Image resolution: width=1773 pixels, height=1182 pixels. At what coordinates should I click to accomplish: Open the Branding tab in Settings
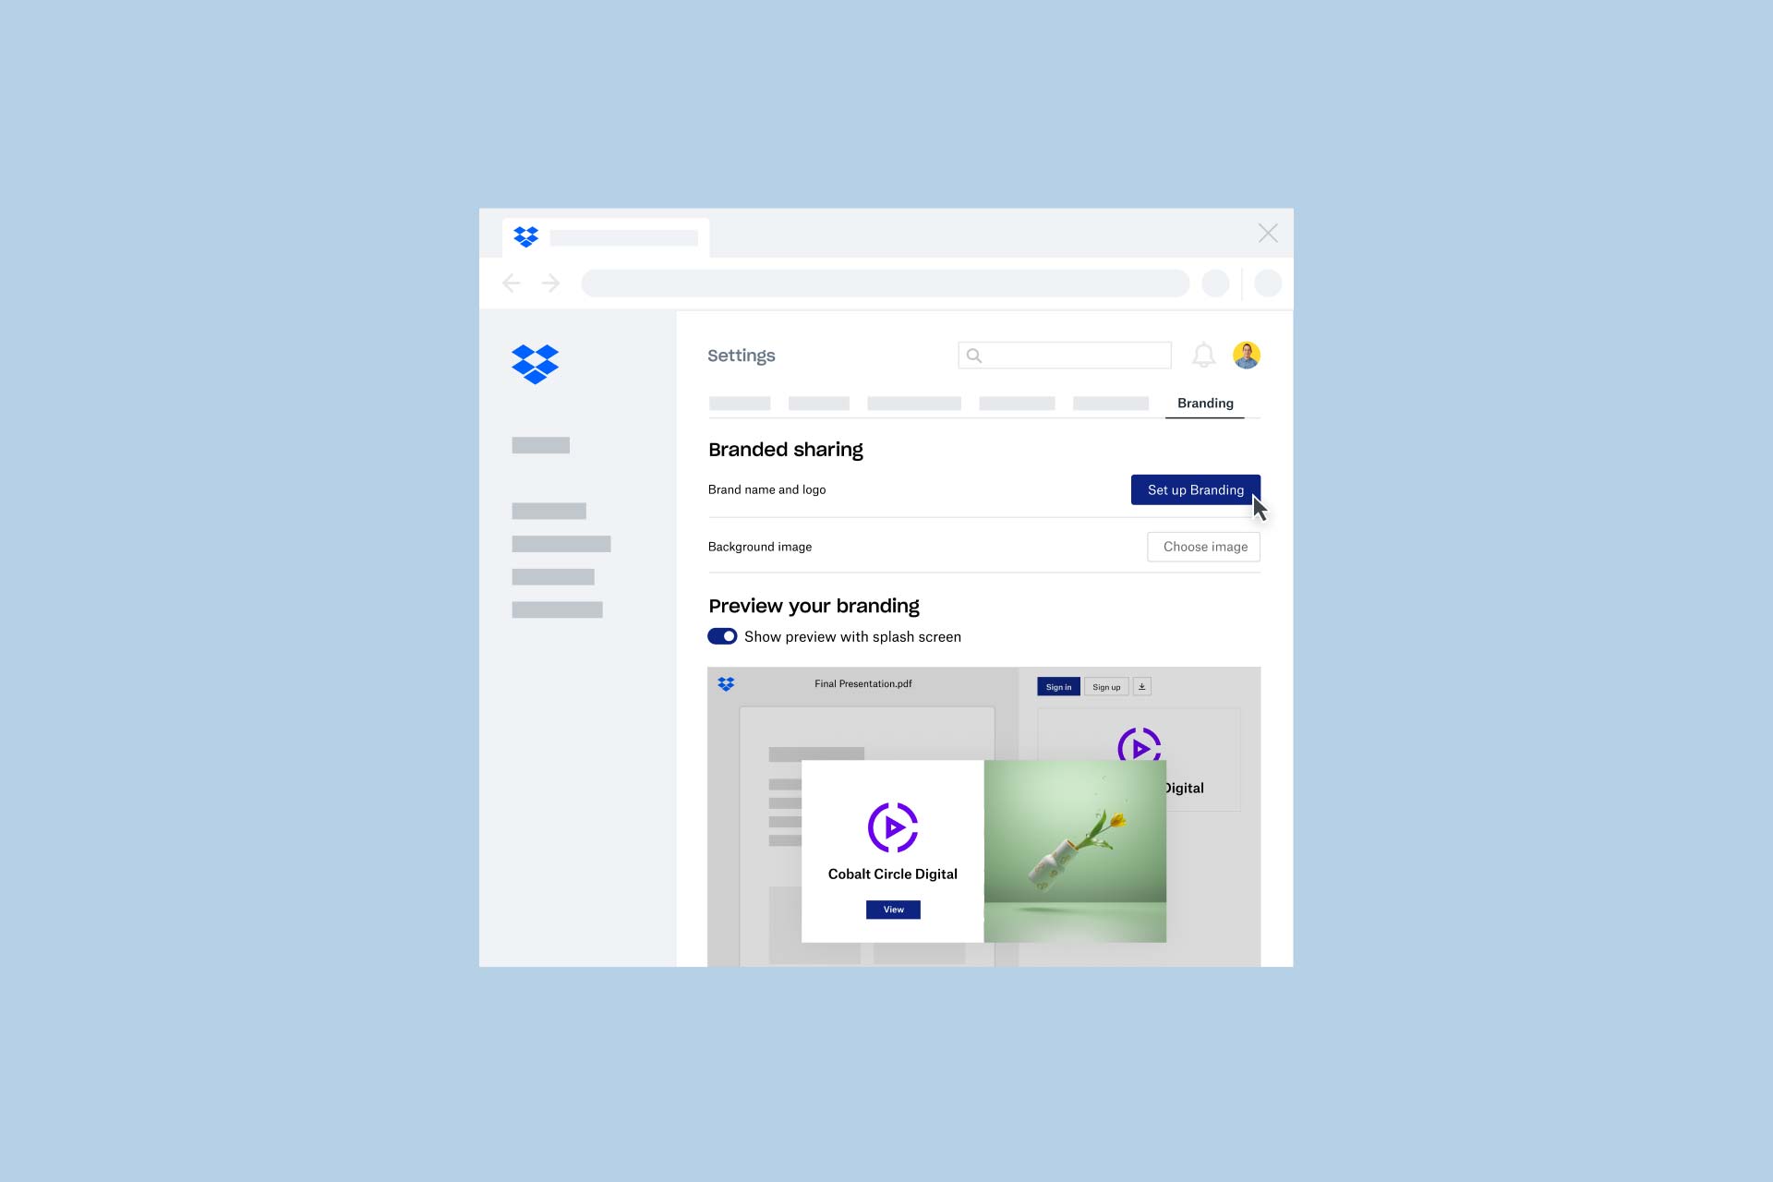click(1204, 403)
